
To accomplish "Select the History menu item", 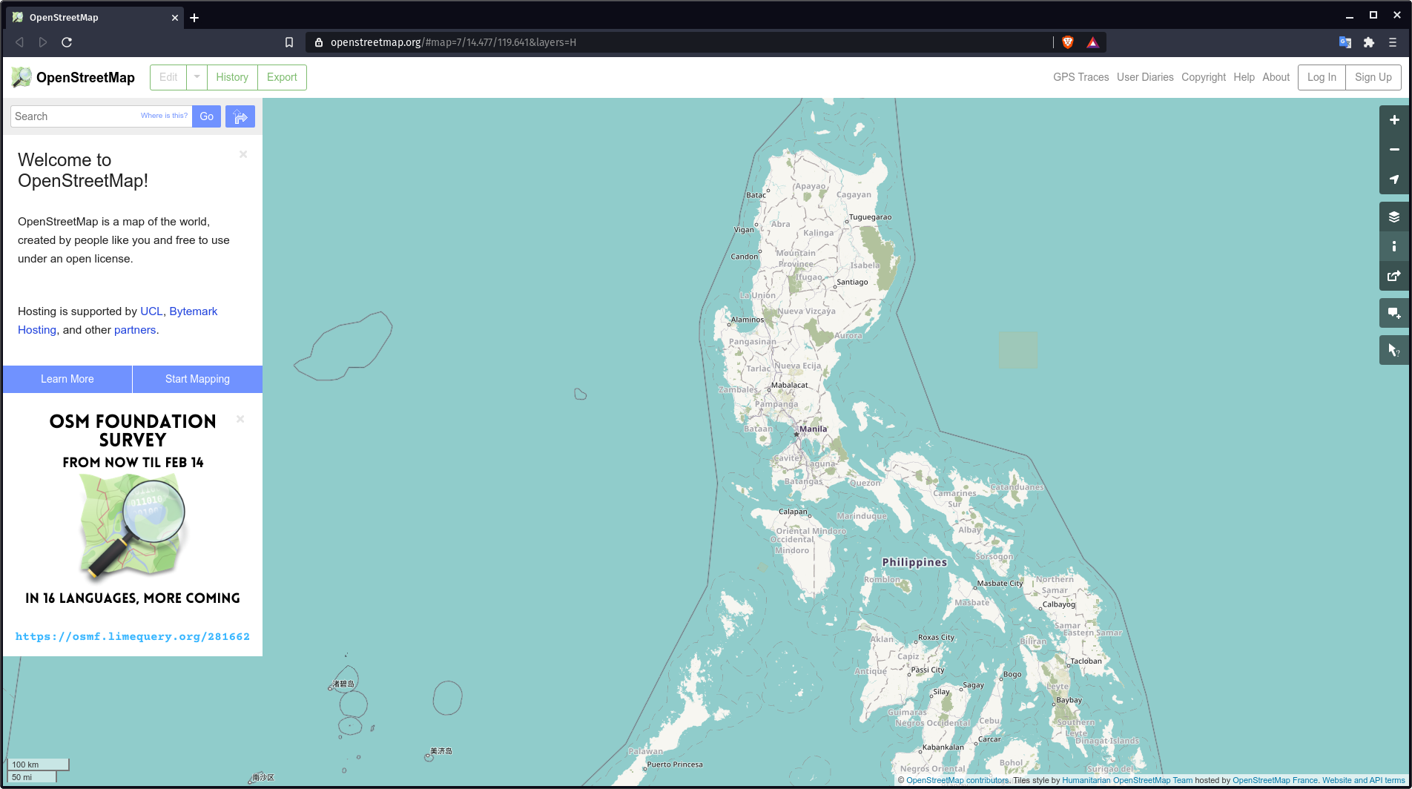I will point(231,77).
